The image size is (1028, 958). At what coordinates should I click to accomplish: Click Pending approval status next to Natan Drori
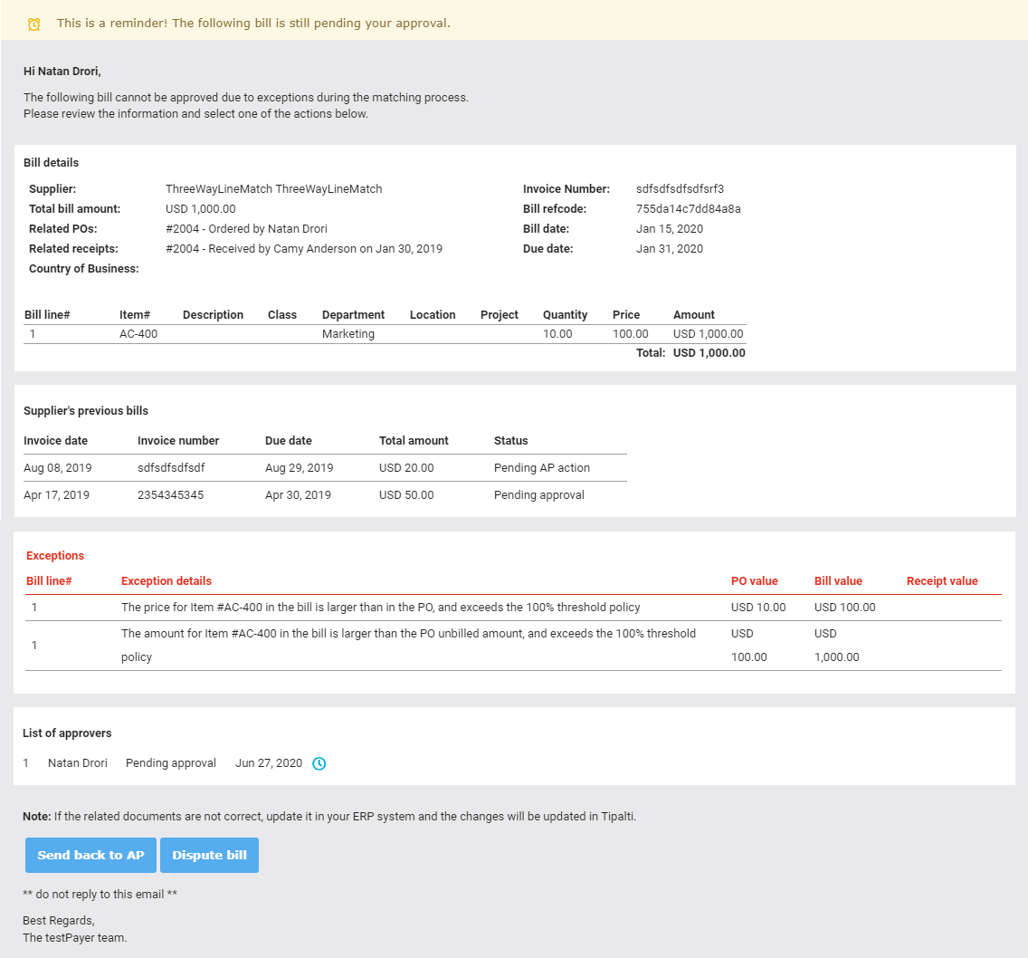(x=170, y=763)
